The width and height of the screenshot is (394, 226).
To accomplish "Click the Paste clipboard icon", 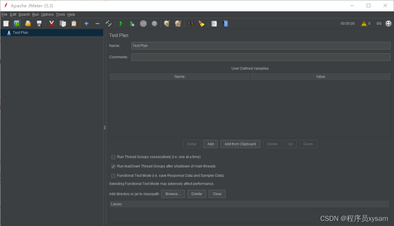I will 74,24.
